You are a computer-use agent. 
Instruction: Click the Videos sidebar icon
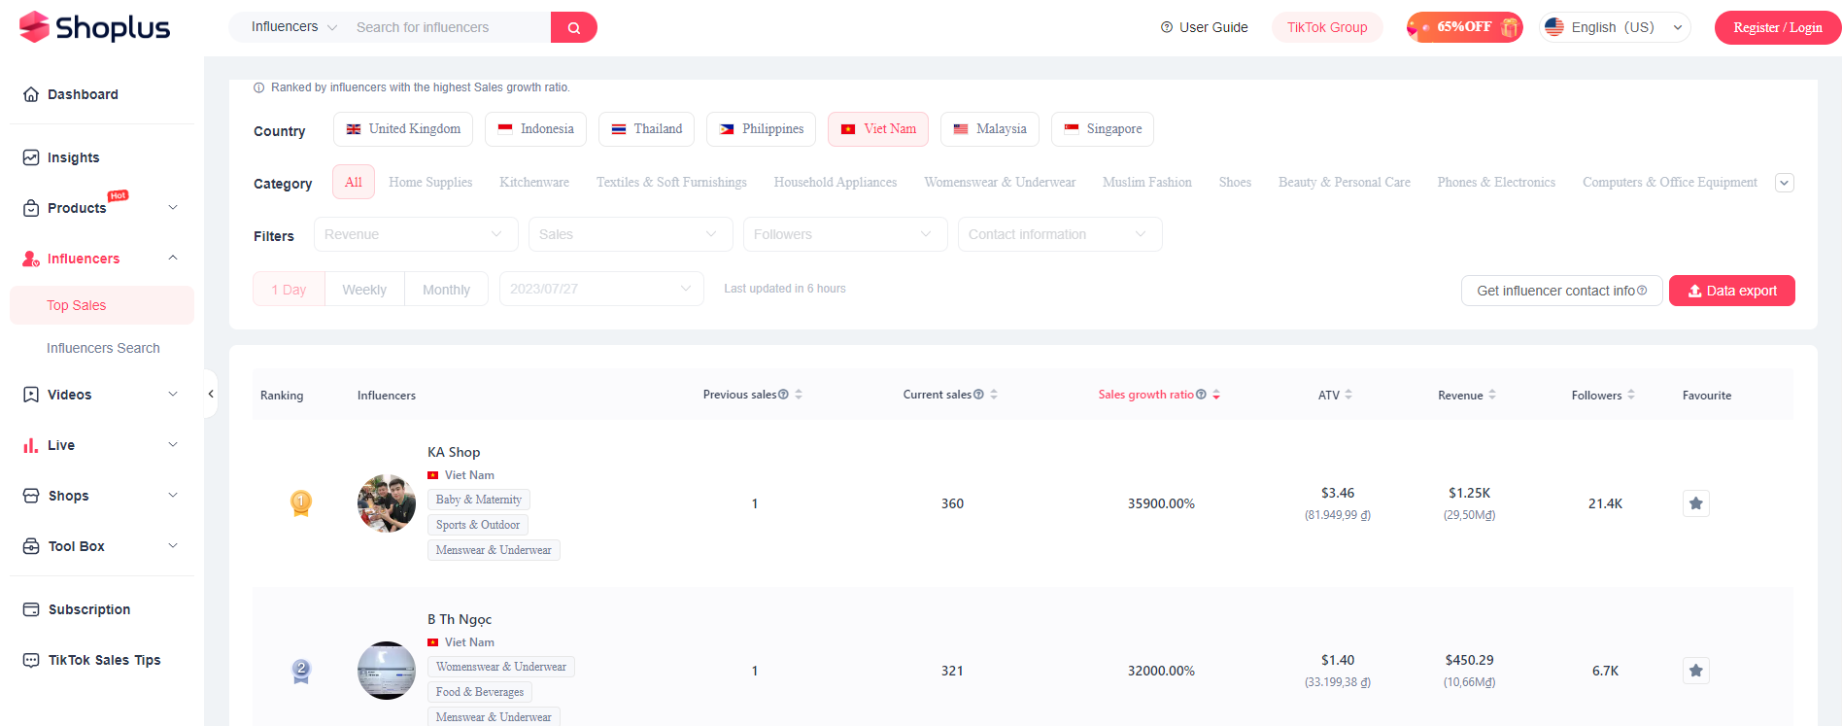coord(31,395)
